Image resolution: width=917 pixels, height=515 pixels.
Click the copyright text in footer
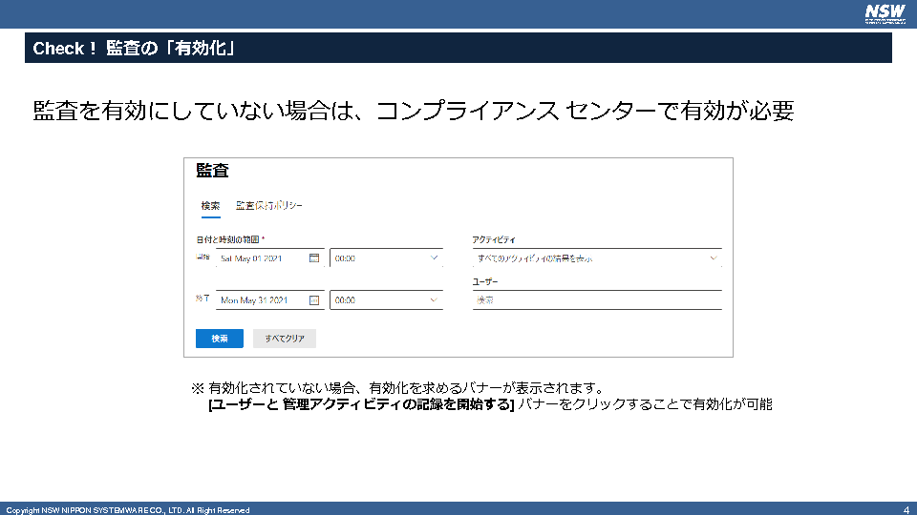(x=128, y=510)
